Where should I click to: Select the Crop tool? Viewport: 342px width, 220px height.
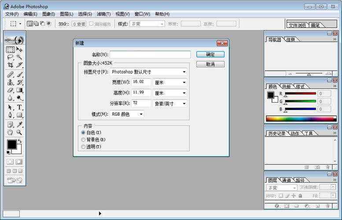tap(10, 65)
